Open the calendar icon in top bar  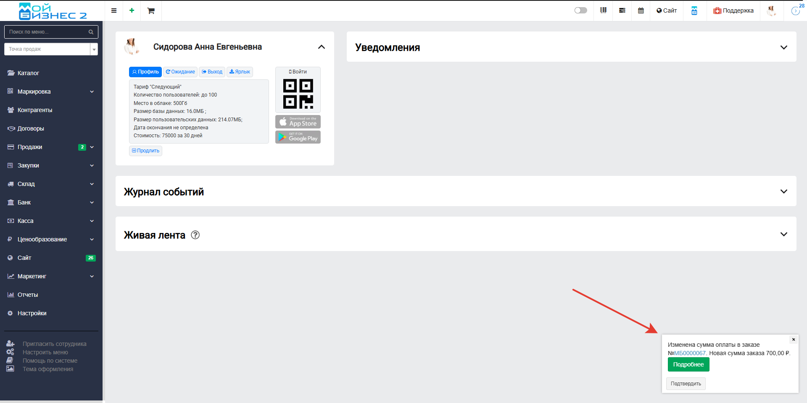641,10
